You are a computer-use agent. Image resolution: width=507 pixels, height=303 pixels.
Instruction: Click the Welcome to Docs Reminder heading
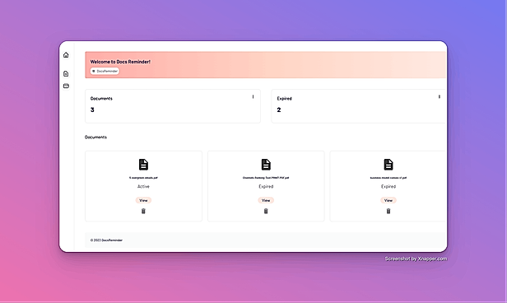pos(120,62)
